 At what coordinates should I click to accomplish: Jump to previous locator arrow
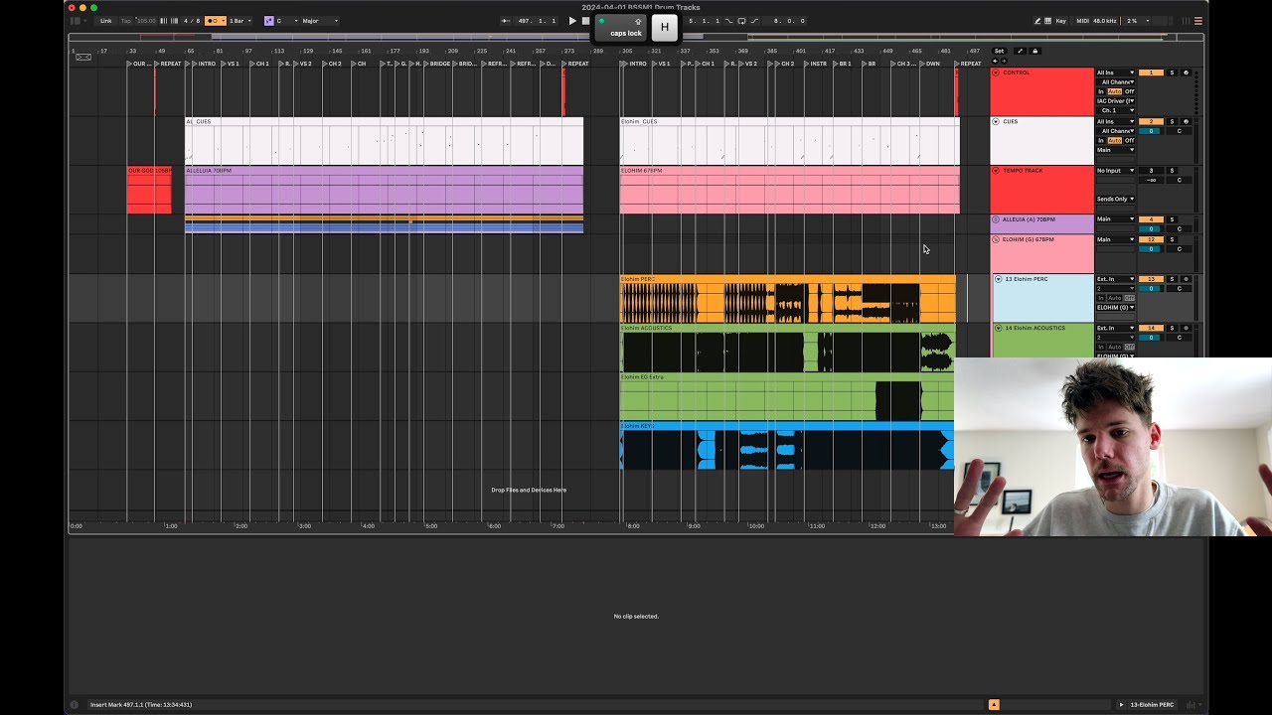click(995, 61)
